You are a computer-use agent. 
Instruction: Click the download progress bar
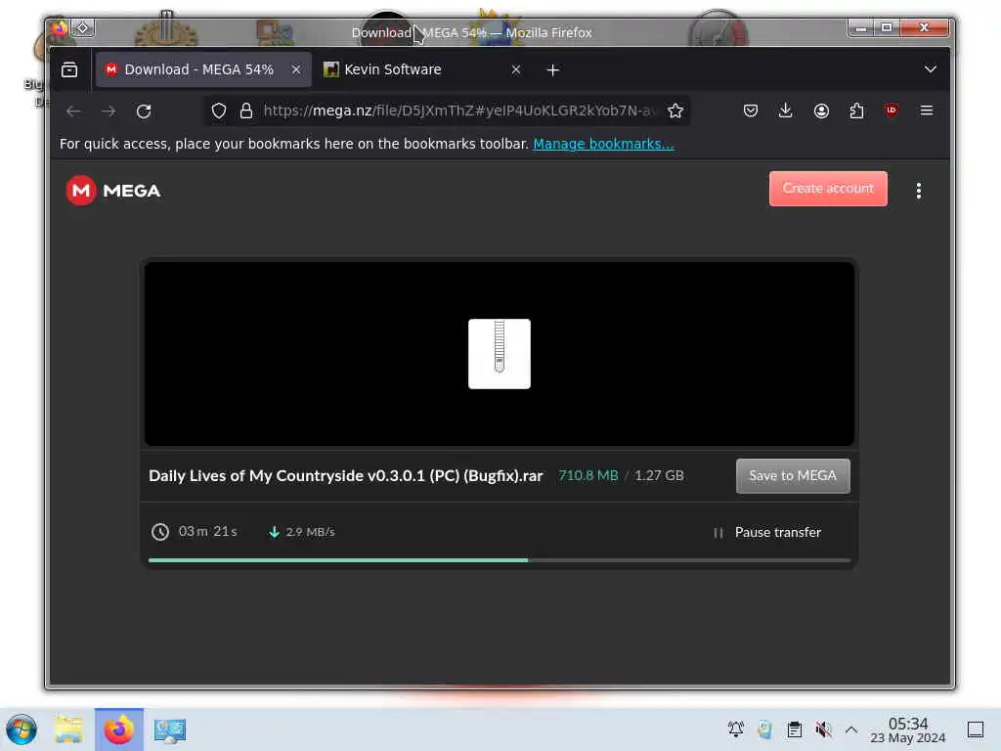pos(500,560)
